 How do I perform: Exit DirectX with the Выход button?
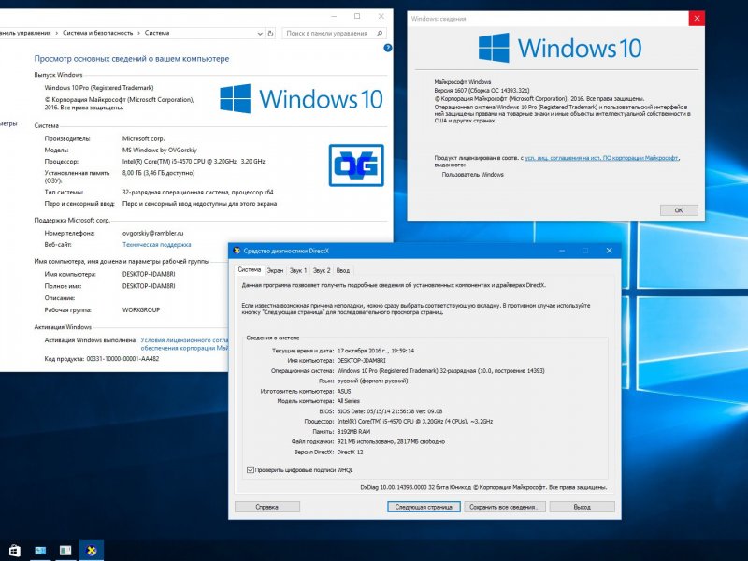[582, 507]
